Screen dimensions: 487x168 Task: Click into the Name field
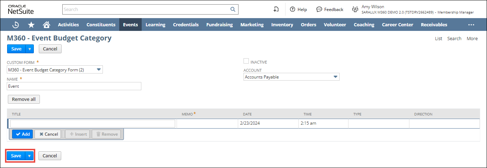[x=74, y=86]
